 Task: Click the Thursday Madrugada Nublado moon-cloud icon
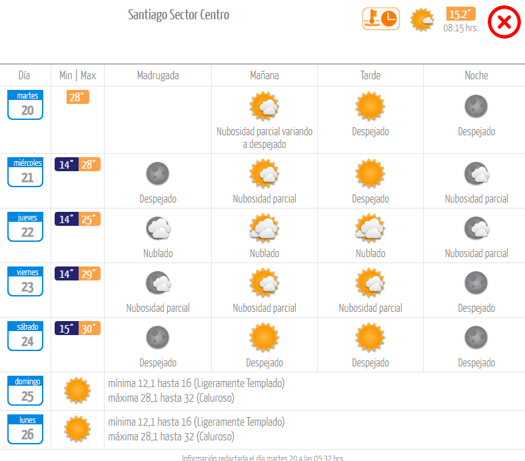(x=159, y=228)
